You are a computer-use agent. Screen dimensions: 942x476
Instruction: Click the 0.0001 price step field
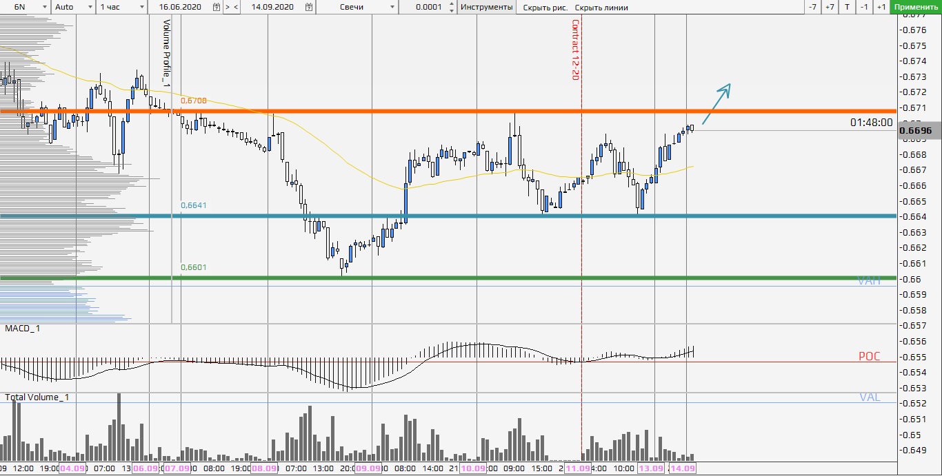(x=428, y=7)
